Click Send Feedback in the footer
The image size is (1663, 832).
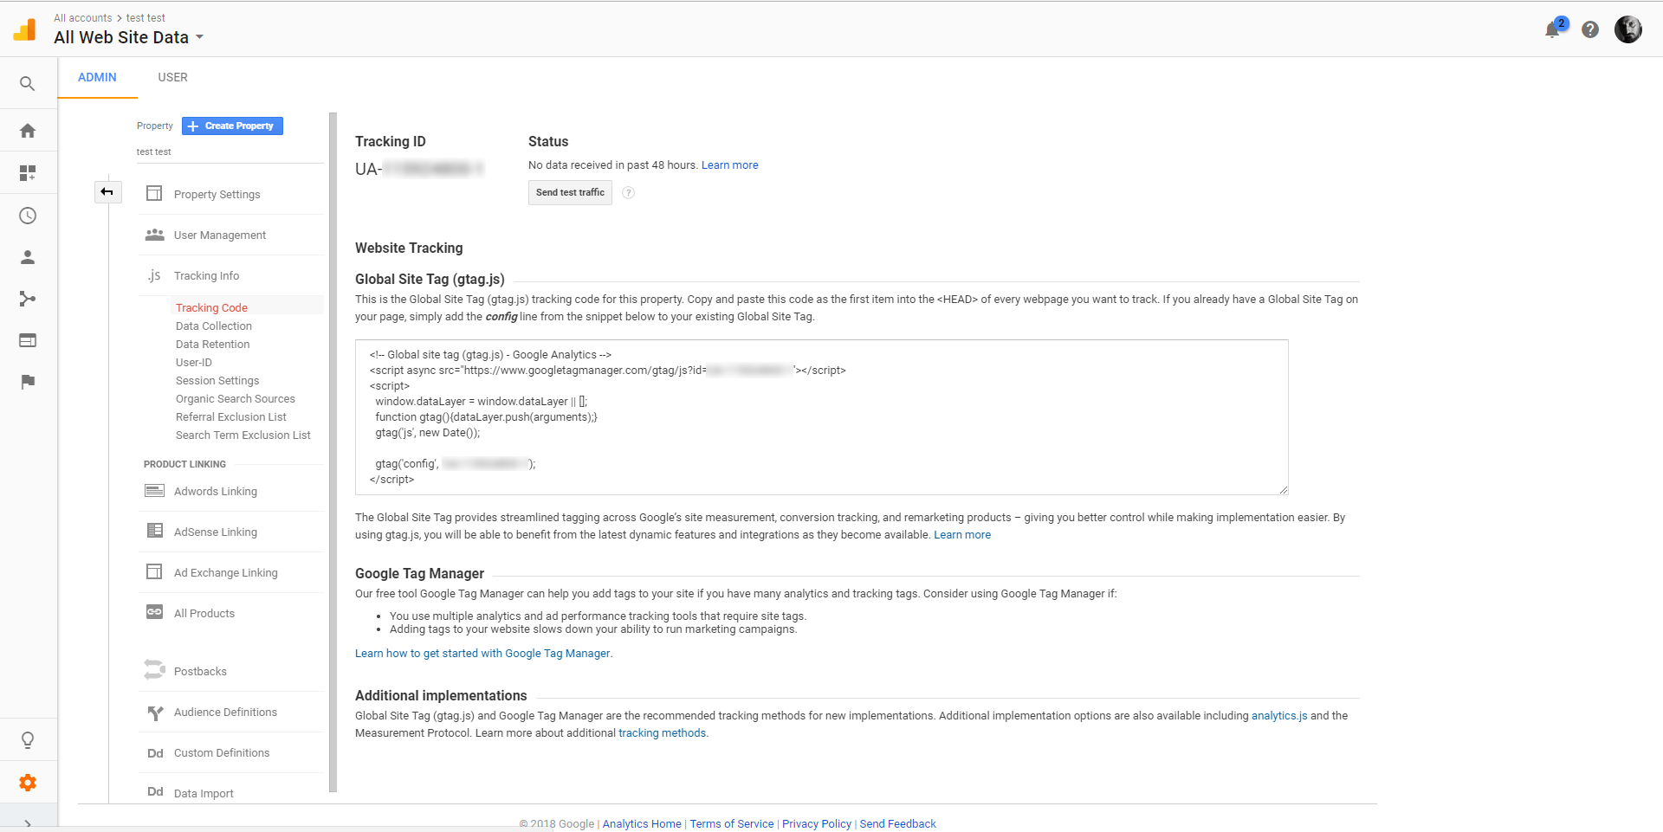coord(897,823)
